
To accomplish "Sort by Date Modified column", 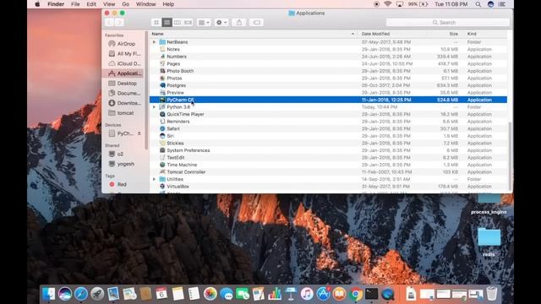I will [391, 34].
